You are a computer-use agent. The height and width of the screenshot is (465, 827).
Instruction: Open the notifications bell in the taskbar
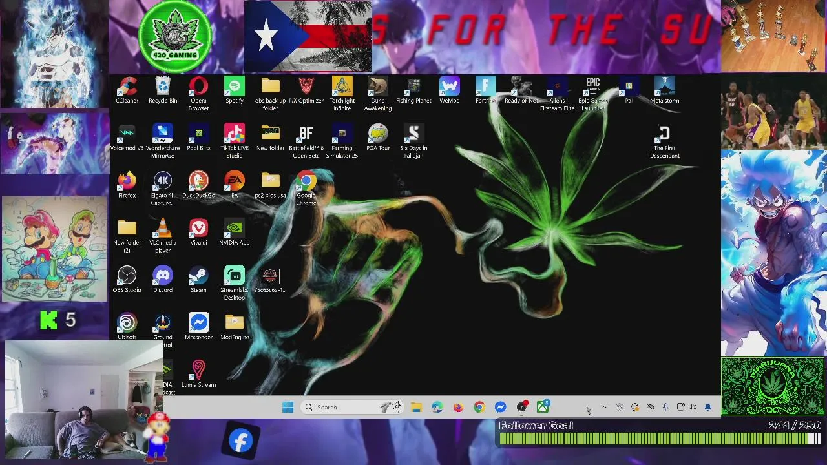(707, 407)
